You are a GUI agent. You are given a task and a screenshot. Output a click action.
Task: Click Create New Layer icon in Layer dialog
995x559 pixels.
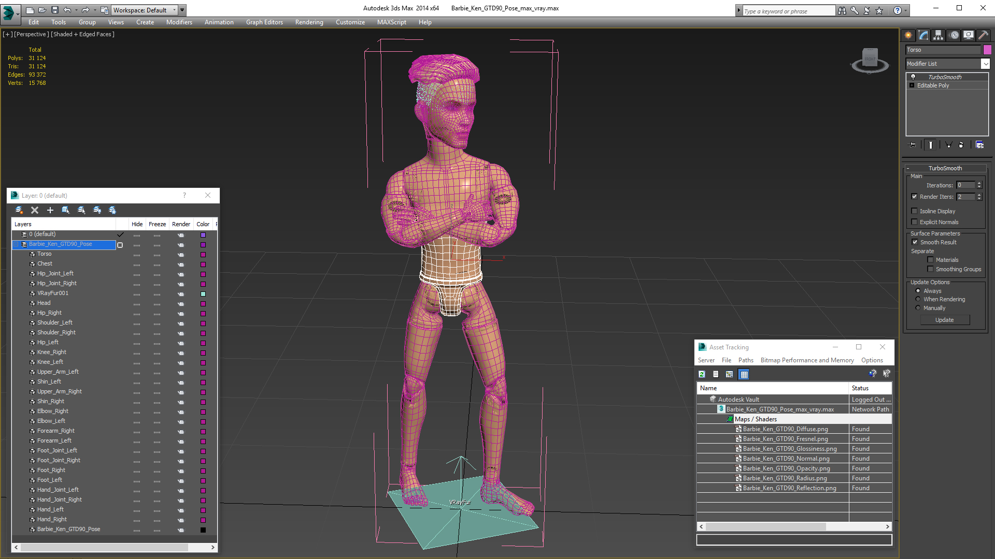pyautogui.click(x=19, y=210)
